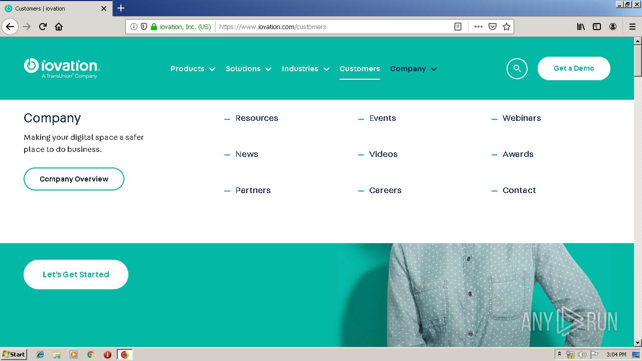Open page actions three-dot menu

pyautogui.click(x=478, y=27)
